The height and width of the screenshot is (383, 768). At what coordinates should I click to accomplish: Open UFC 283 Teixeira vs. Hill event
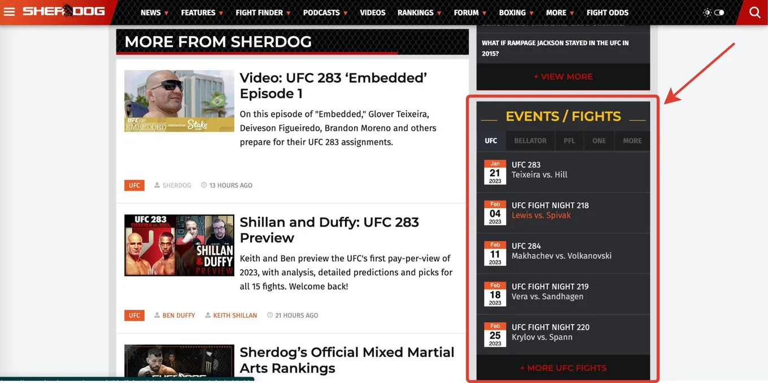coord(563,172)
